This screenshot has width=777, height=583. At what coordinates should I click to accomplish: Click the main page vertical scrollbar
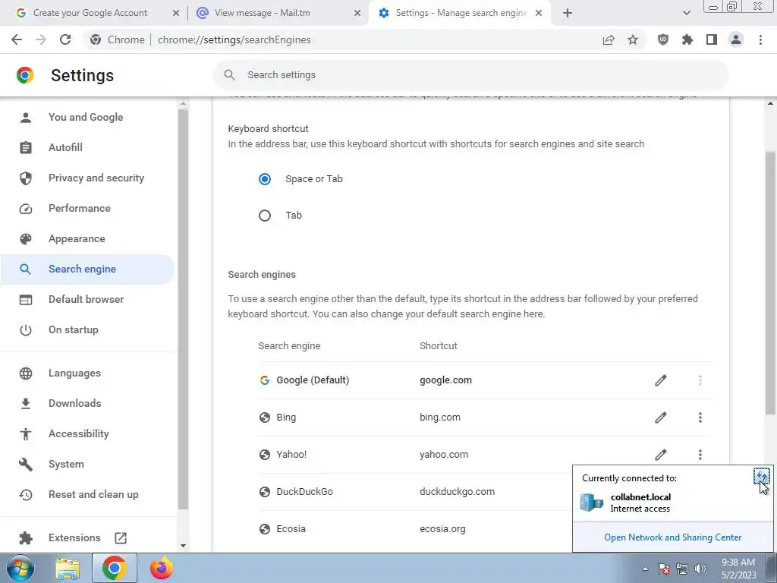tap(770, 282)
